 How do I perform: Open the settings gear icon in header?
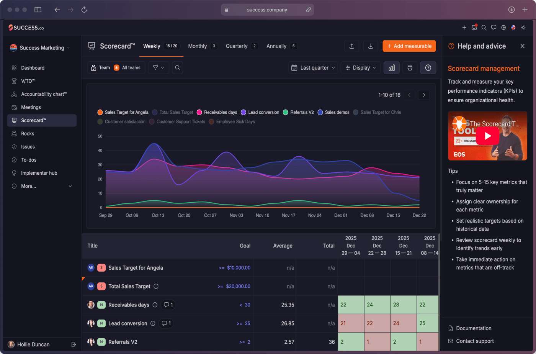(503, 28)
